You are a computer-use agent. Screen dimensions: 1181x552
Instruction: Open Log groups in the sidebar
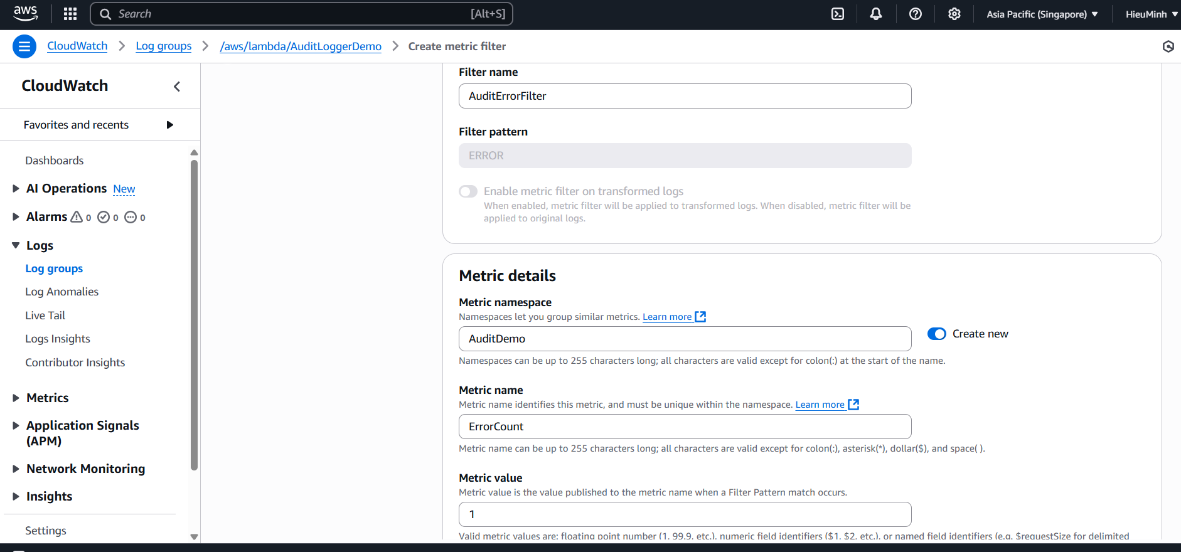[54, 268]
